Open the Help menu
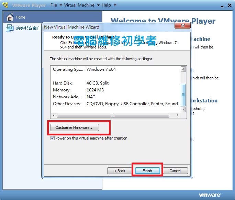 coord(106,5)
